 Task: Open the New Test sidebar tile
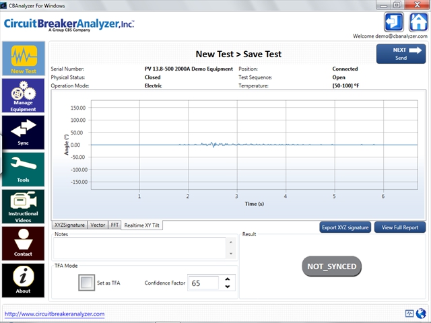click(x=24, y=59)
